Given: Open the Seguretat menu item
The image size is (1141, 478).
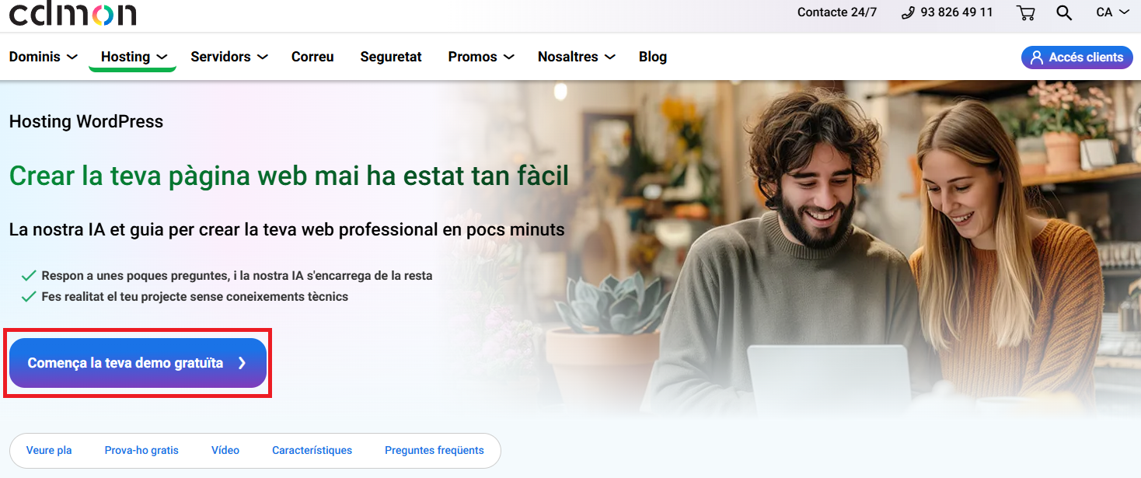Looking at the screenshot, I should tap(391, 57).
